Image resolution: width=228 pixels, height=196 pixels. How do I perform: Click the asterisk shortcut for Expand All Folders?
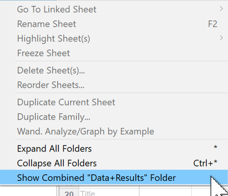click(x=215, y=148)
